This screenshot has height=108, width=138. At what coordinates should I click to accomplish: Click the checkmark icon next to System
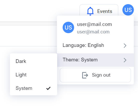pyautogui.click(x=48, y=88)
